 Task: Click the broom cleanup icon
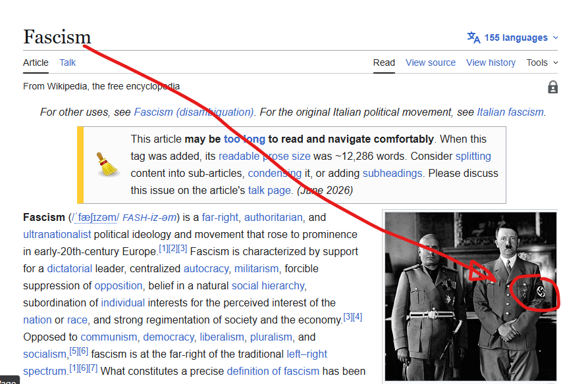click(x=107, y=164)
